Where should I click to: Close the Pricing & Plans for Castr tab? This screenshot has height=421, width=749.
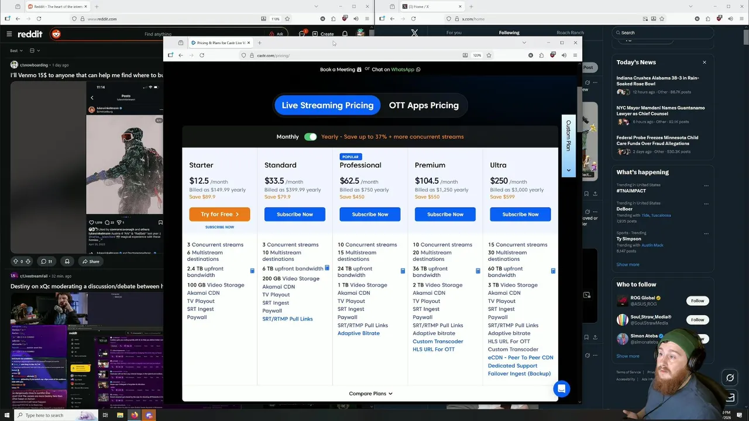click(249, 43)
